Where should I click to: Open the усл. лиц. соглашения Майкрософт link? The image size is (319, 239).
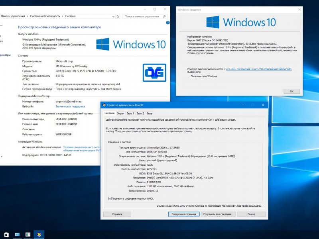coord(259,69)
